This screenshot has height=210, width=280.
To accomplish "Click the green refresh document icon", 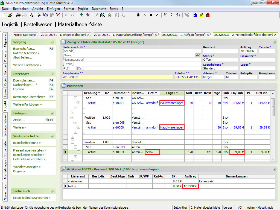I will point(109,15).
